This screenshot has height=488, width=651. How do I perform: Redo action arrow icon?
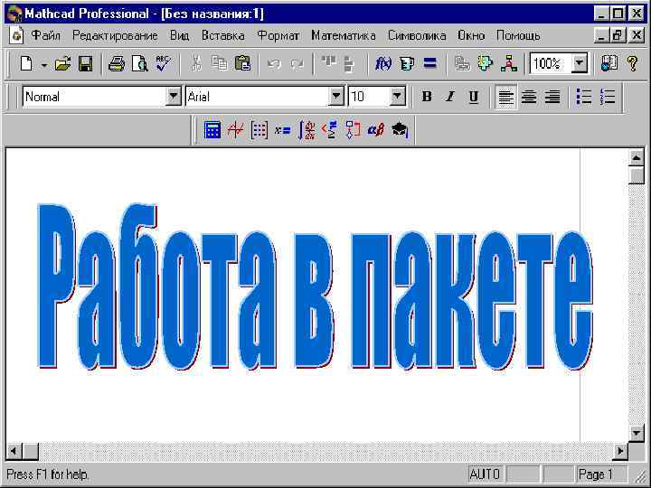coord(297,64)
